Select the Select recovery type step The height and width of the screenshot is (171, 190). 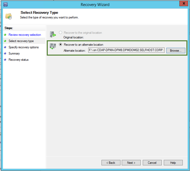point(21,41)
